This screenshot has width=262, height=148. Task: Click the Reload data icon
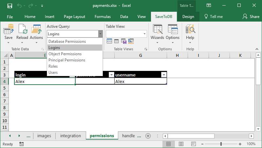click(22, 29)
